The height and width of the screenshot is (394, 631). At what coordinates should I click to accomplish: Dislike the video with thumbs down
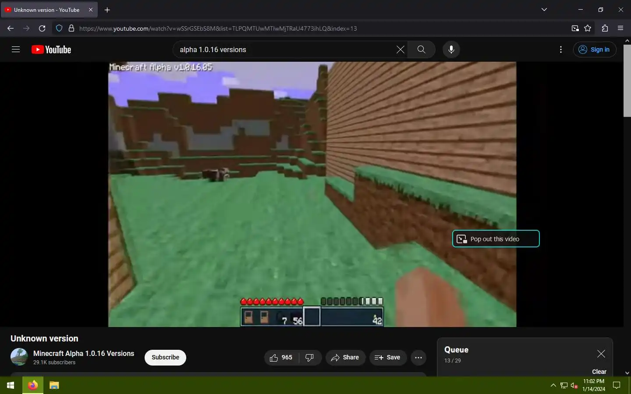(x=310, y=358)
